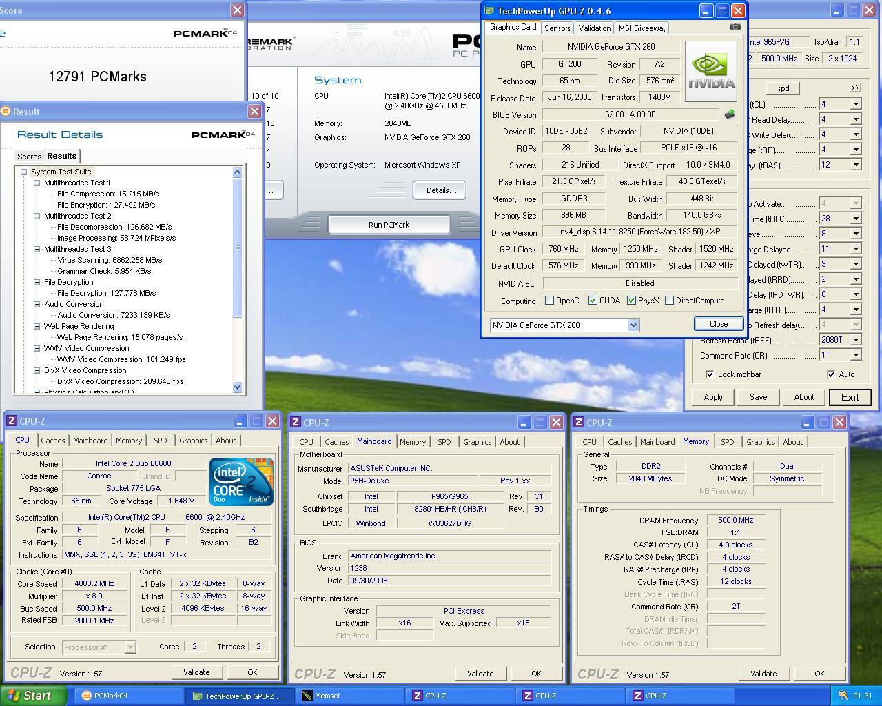Open Graphics tab in the CPU-Z Mainboard window
The width and height of the screenshot is (882, 706).
click(477, 442)
